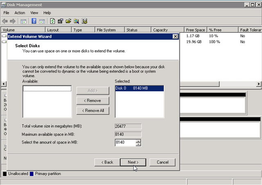Click the horizontal scrollbar right arrow

pos(259,84)
